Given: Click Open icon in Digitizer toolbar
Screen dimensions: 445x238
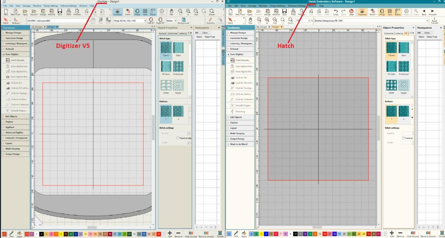Looking at the screenshot, I should tap(25, 12).
